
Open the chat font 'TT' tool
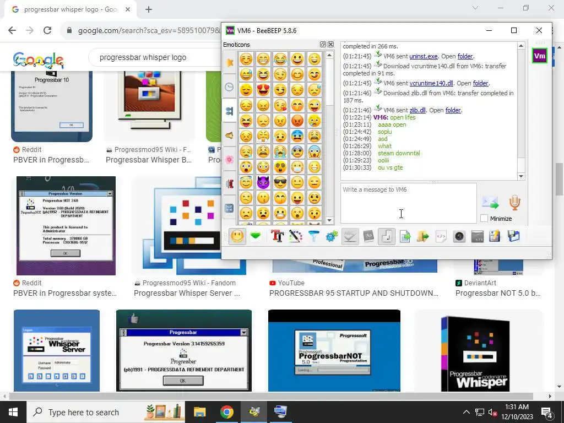(x=278, y=237)
